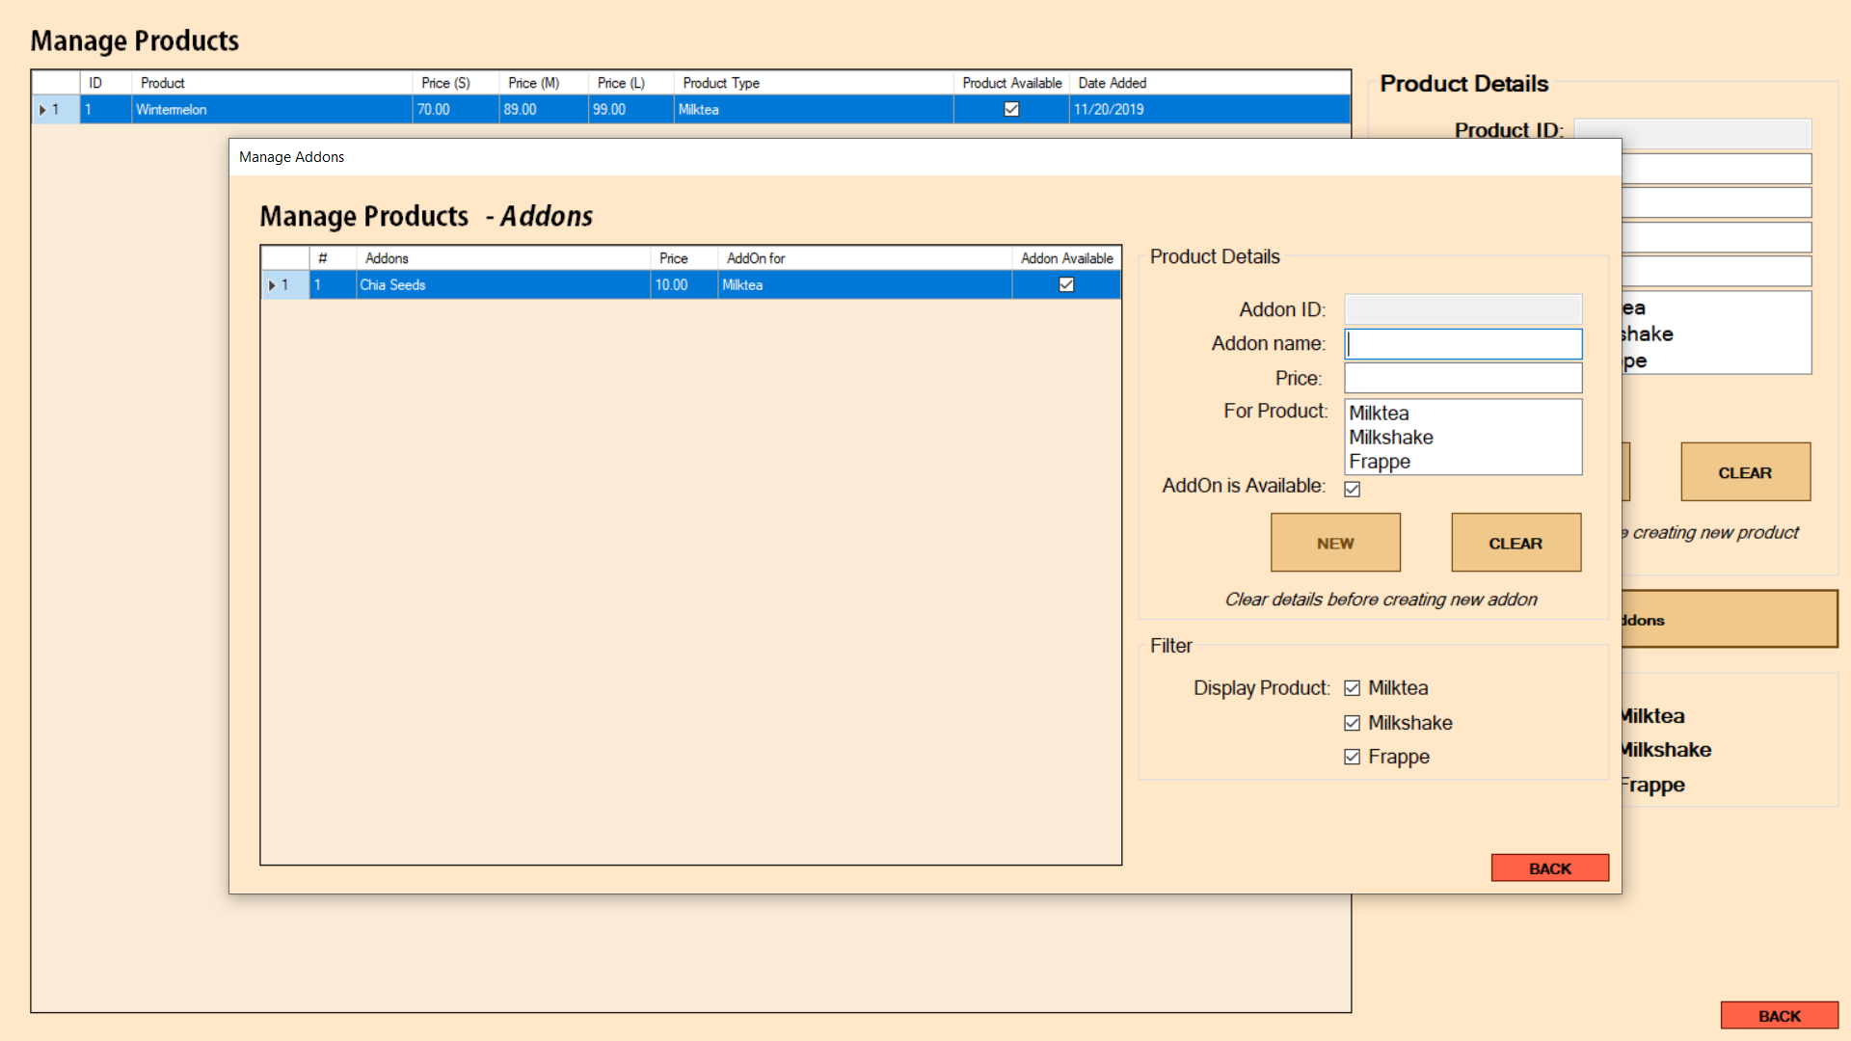Select Milktea in the For Product list

[1378, 413]
